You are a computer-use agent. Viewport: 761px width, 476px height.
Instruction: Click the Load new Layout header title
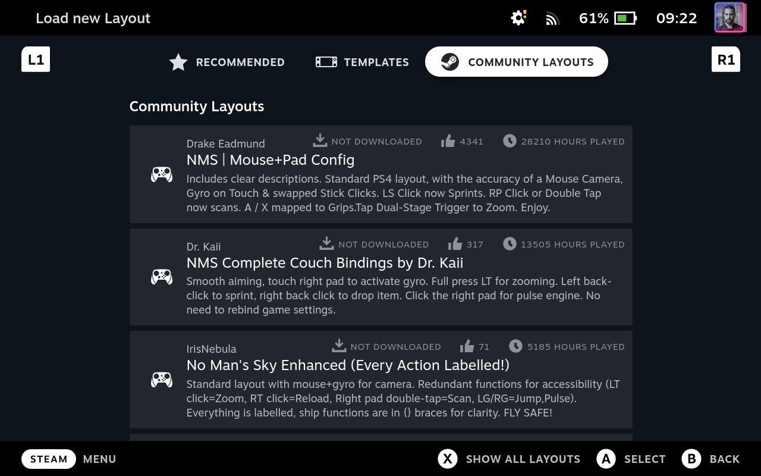(x=93, y=18)
